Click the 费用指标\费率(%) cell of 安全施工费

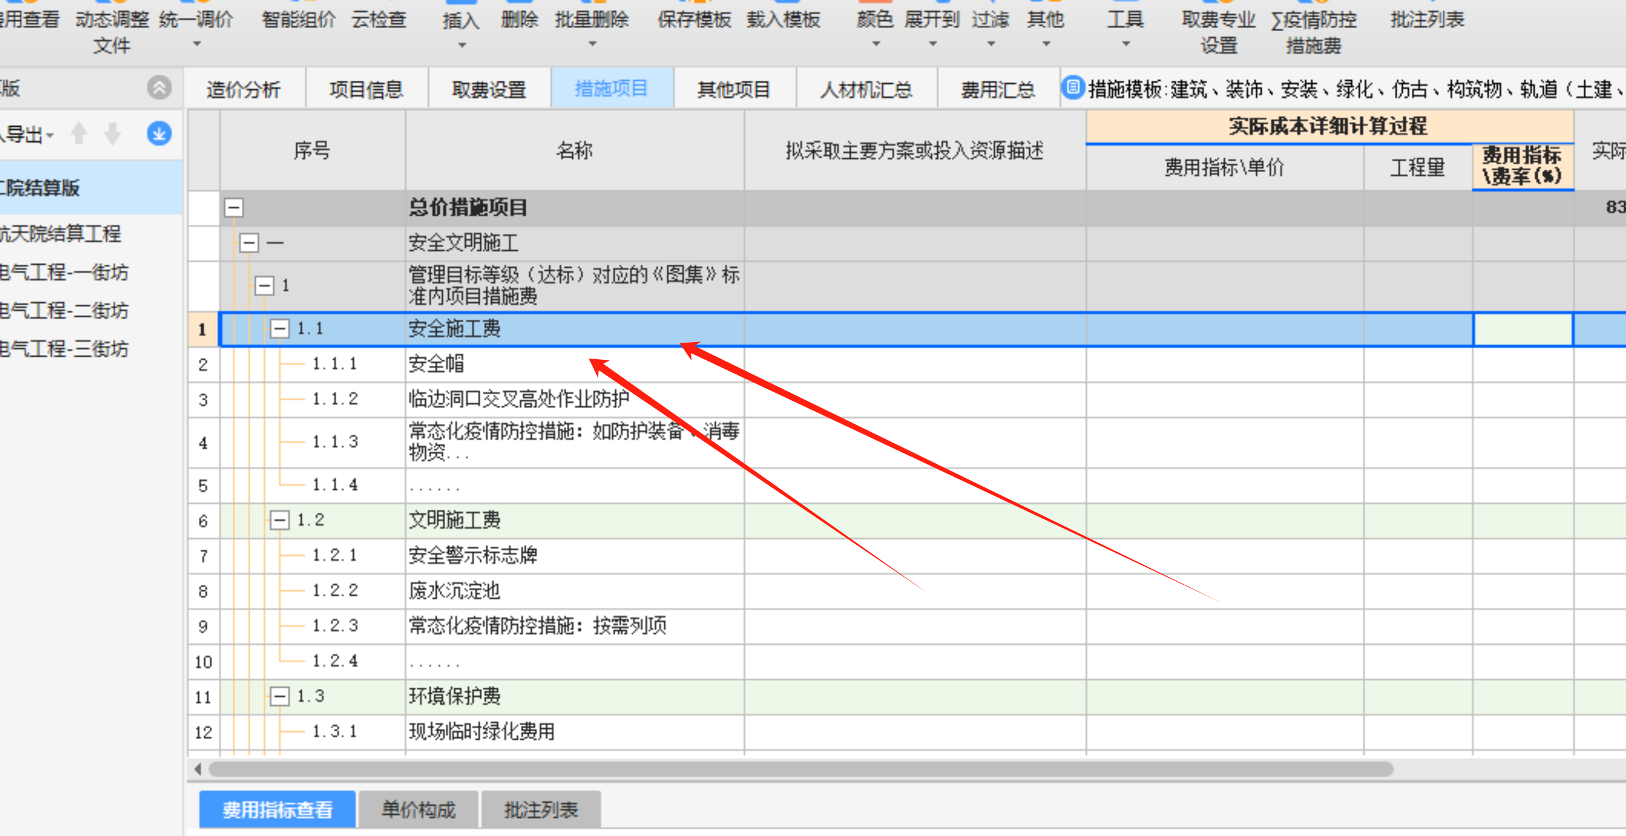tap(1522, 329)
